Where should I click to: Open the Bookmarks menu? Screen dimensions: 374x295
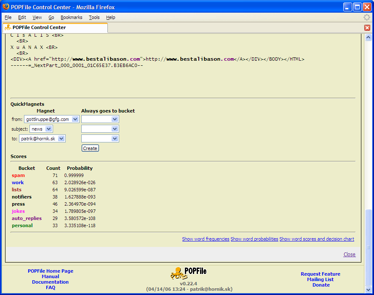click(71, 17)
